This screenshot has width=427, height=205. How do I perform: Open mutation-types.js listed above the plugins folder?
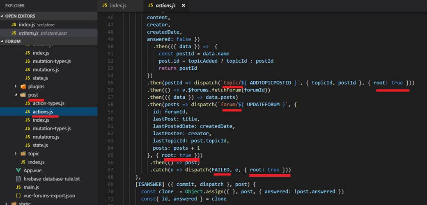[52, 61]
